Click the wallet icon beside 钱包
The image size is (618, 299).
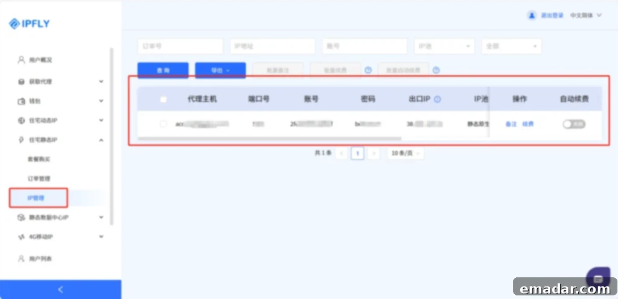pos(21,101)
